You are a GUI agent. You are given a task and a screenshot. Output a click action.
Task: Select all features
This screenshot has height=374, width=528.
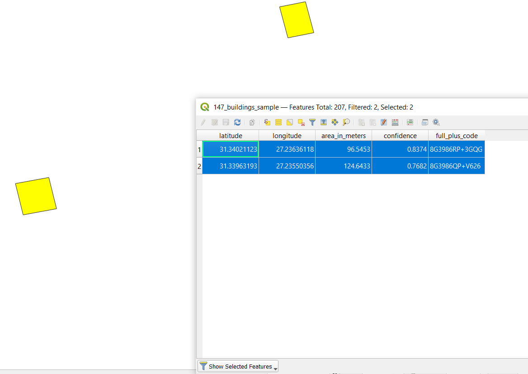[278, 122]
